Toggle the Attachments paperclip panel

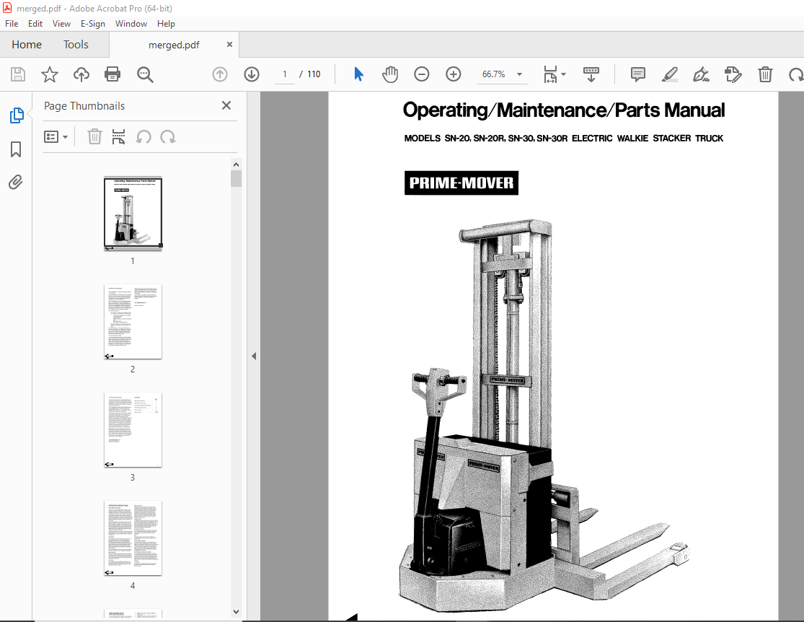pos(16,182)
